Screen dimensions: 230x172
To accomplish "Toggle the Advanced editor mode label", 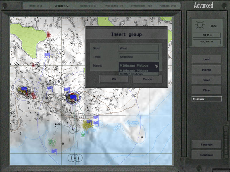I will 203,5.
